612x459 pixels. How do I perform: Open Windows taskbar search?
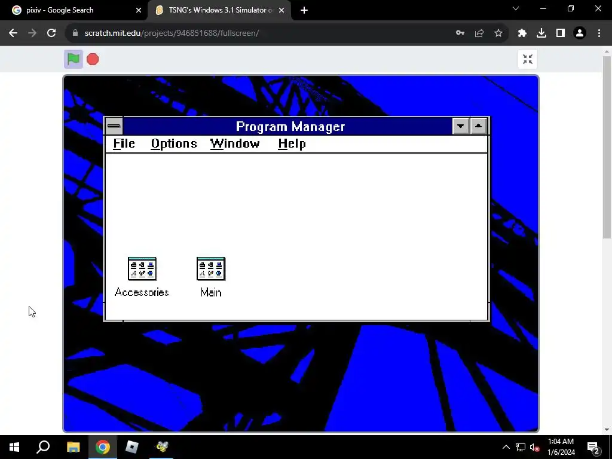tap(43, 447)
